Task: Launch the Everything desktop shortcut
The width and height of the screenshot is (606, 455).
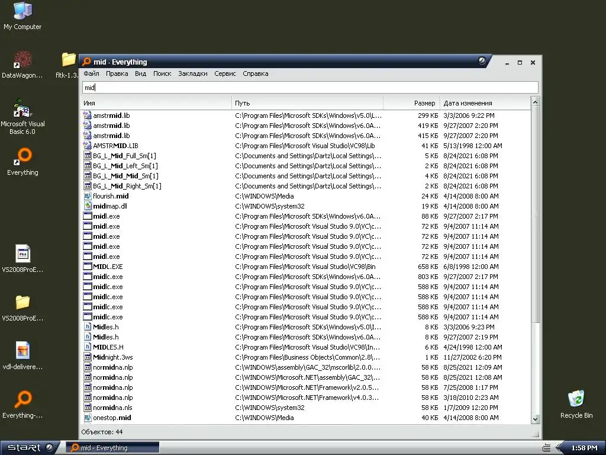Action: [x=22, y=162]
